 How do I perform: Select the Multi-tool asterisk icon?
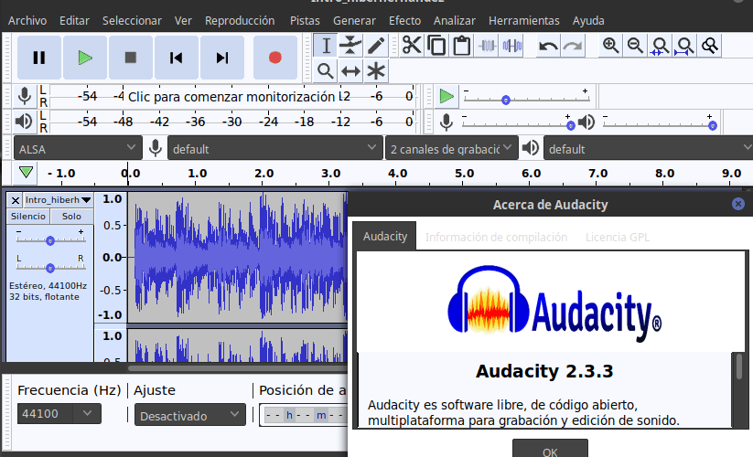click(x=376, y=71)
